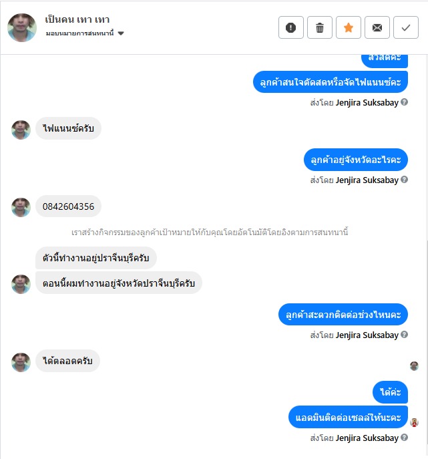
Task: Click small seen-by avatar near ได้ตลอดครับ
Action: (x=414, y=366)
